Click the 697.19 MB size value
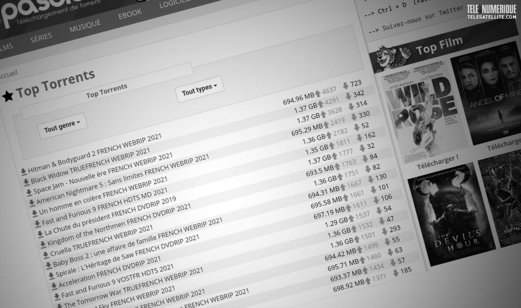 click(x=329, y=213)
